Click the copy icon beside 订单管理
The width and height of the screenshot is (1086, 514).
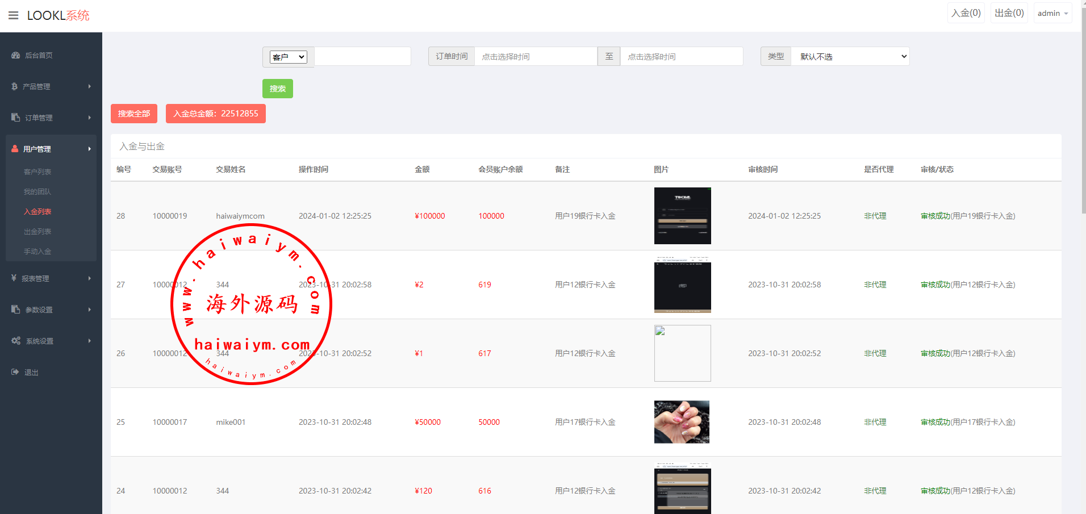tap(15, 118)
